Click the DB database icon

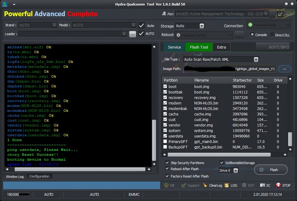coord(166,185)
